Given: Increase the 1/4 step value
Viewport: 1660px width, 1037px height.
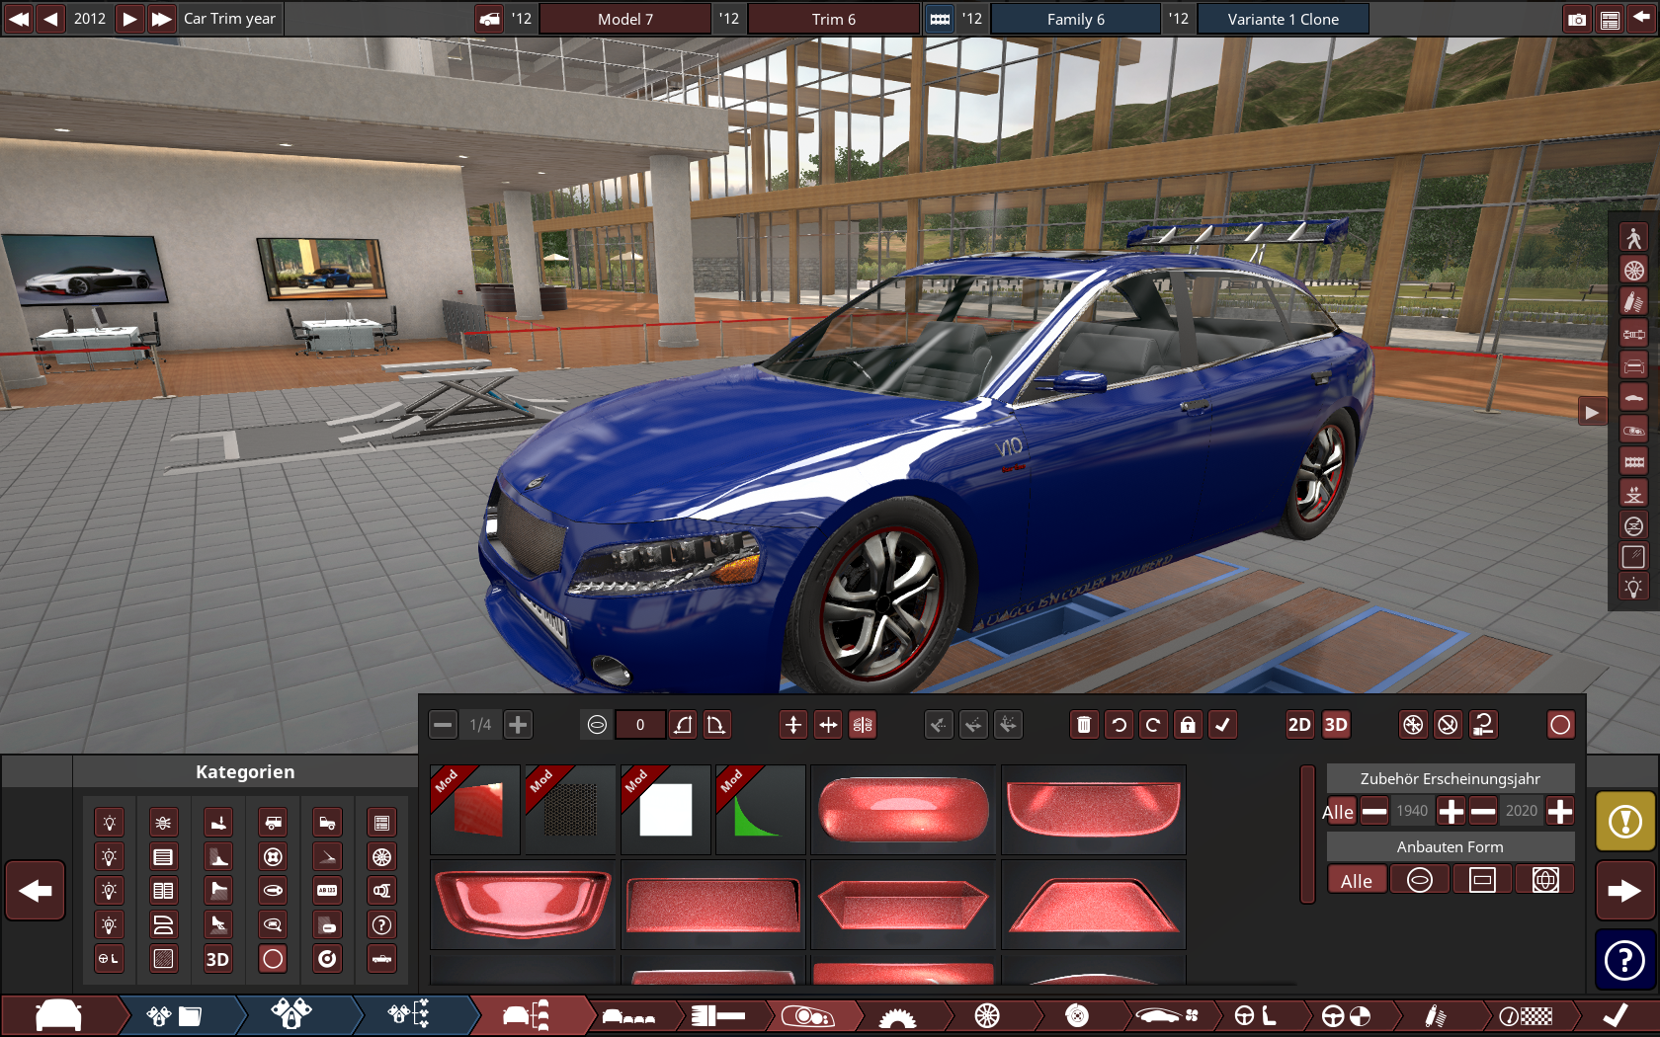Looking at the screenshot, I should click(518, 725).
